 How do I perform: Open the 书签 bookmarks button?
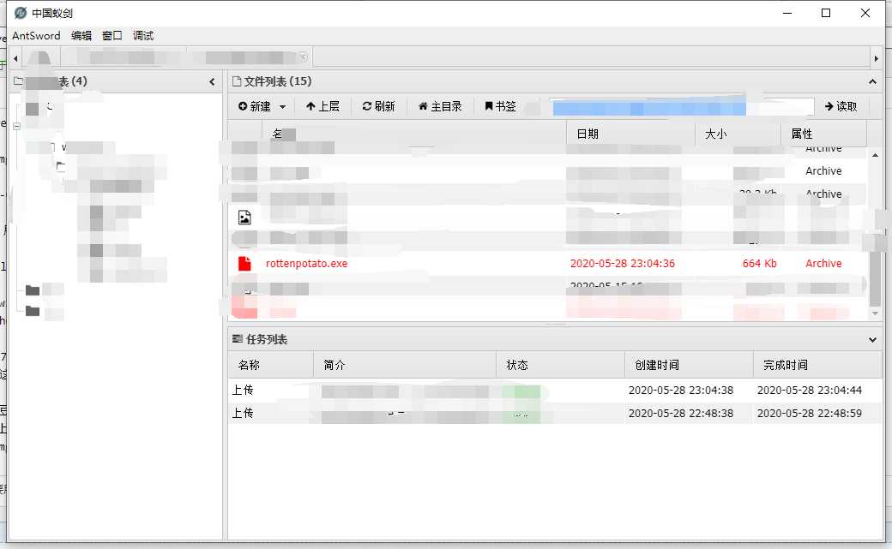pyautogui.click(x=500, y=106)
